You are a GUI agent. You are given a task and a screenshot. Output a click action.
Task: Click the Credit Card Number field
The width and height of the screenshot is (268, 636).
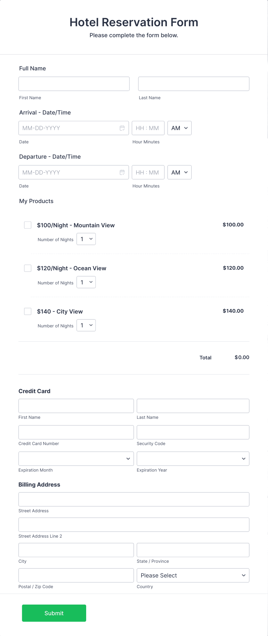[x=76, y=432]
